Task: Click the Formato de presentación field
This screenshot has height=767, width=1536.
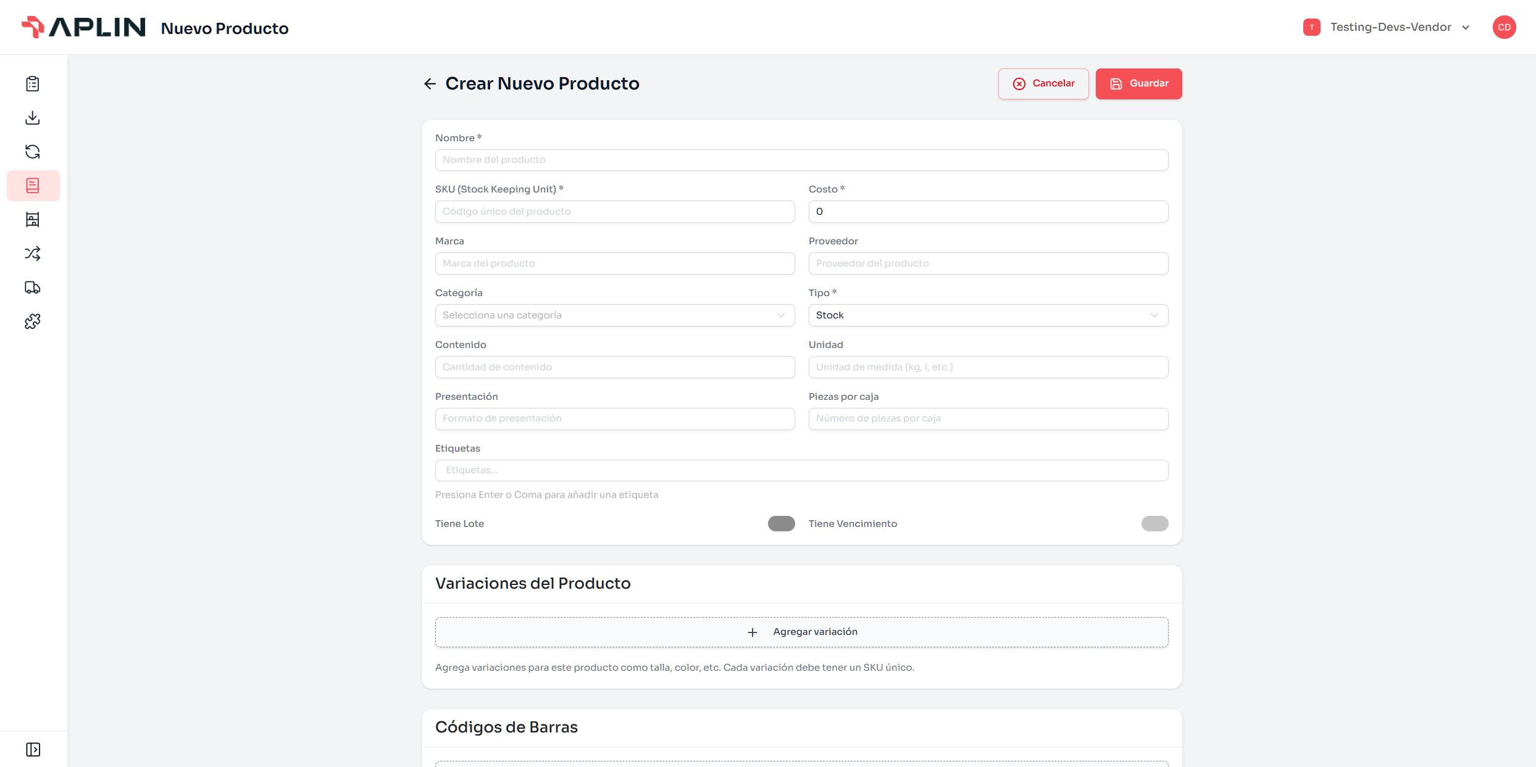Action: [614, 419]
